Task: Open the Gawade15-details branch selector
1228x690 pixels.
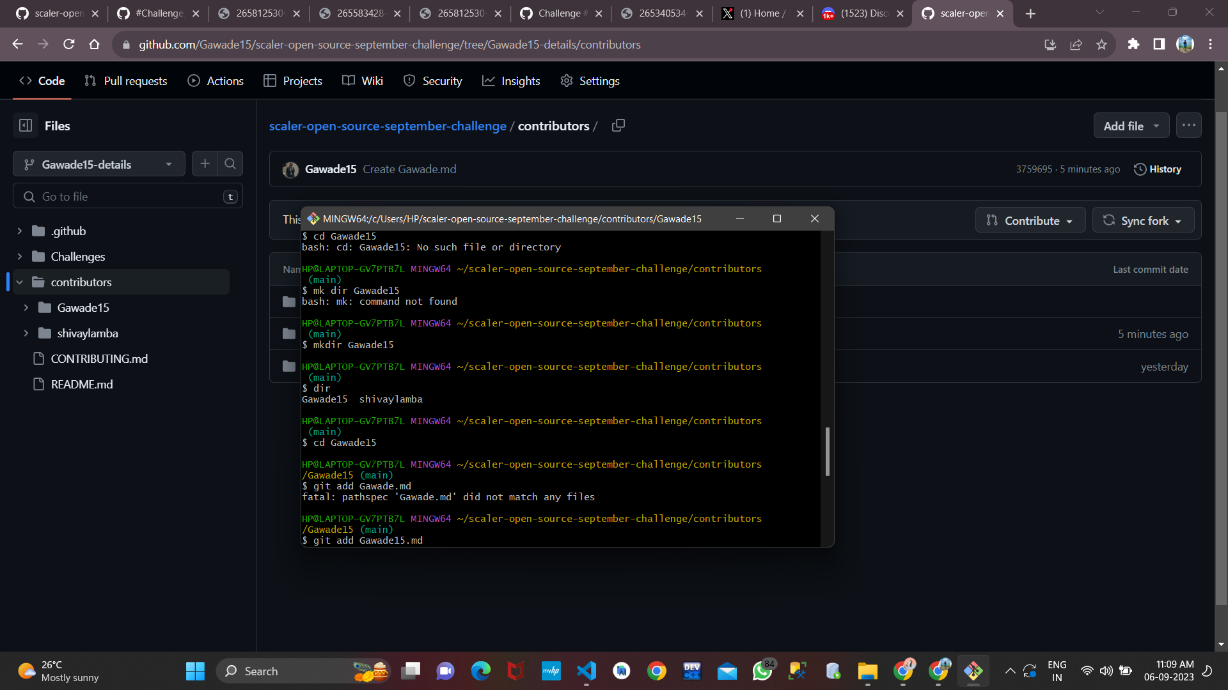Action: pyautogui.click(x=98, y=164)
